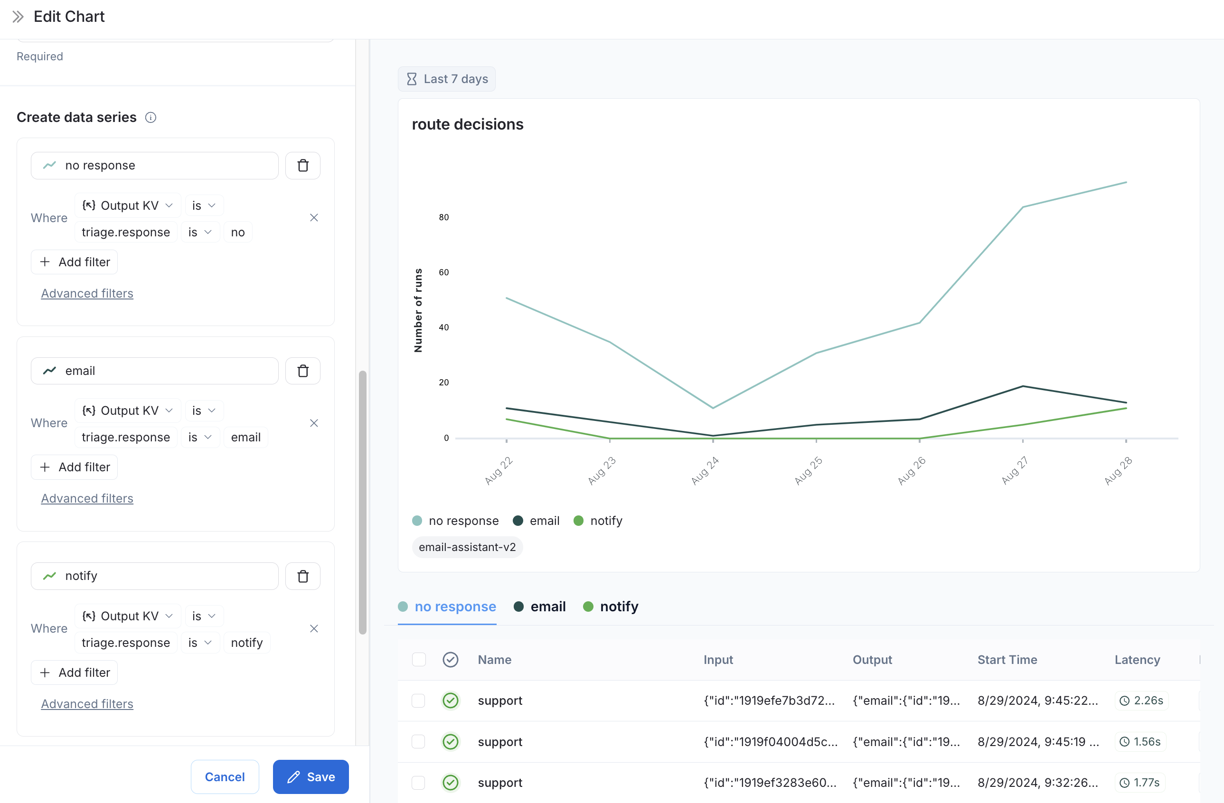Remove the notify series via trash icon

(303, 576)
